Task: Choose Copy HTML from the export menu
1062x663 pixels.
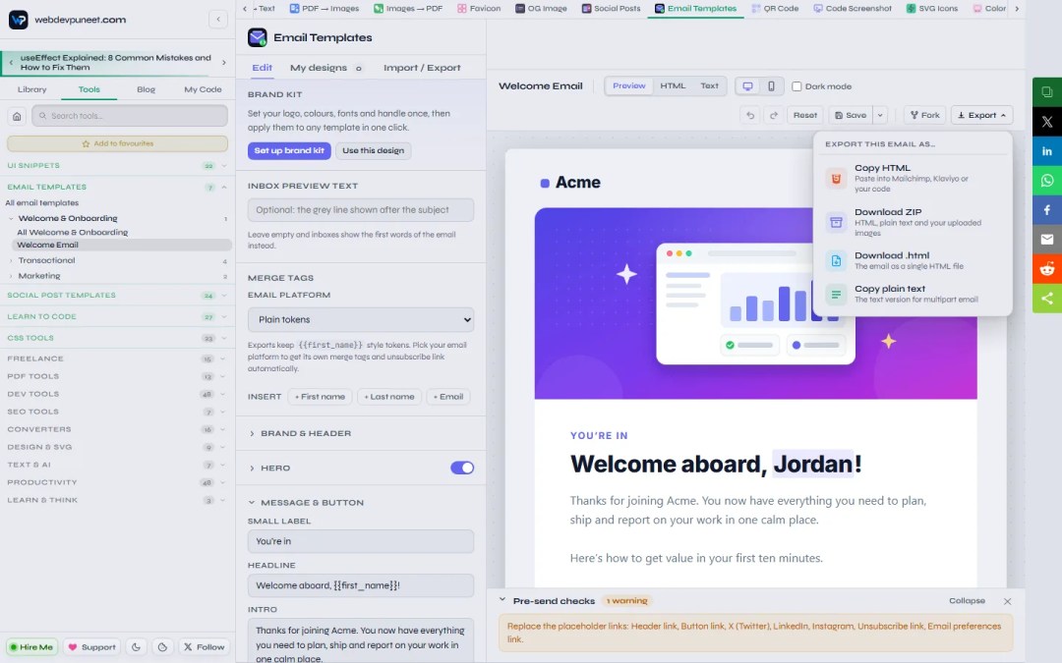Action: (913, 178)
